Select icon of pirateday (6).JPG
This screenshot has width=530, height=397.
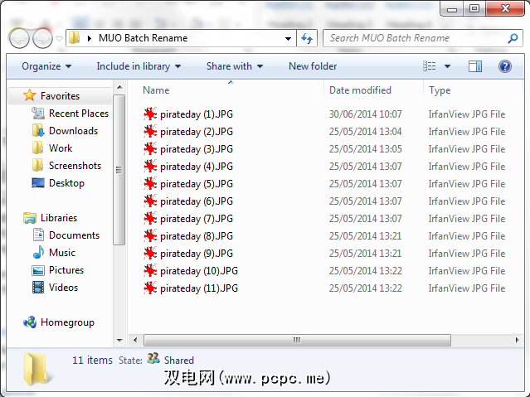coord(150,201)
